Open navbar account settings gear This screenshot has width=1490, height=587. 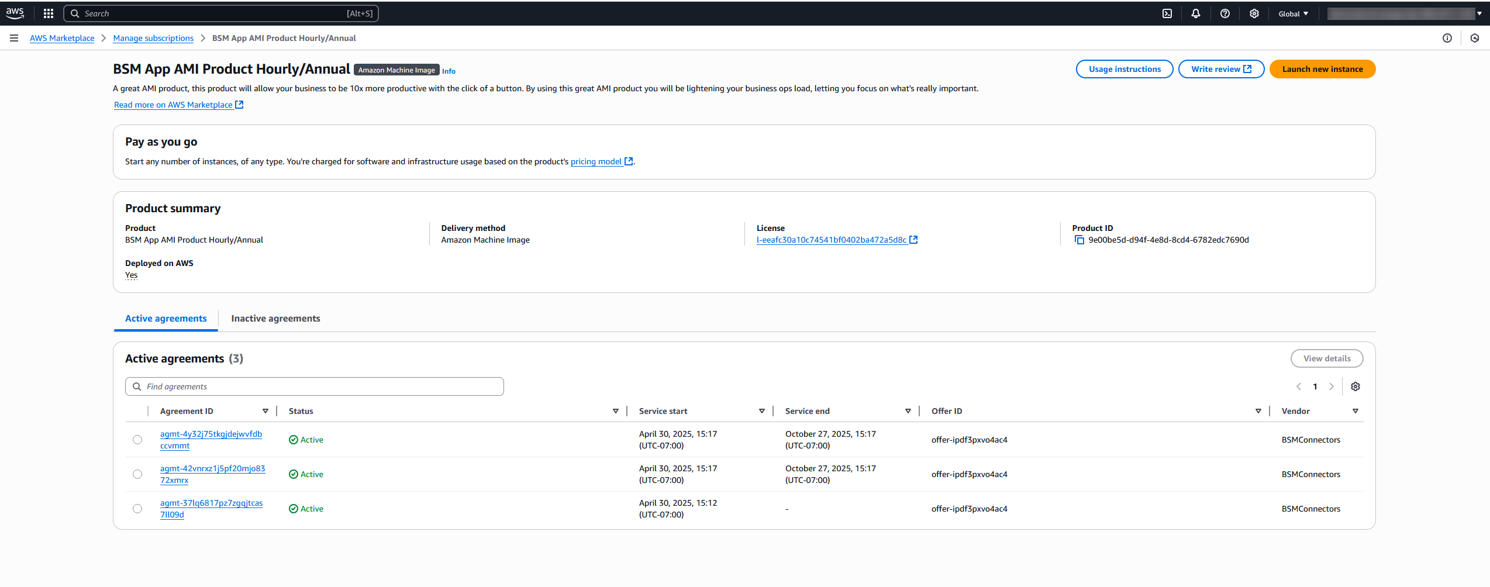1254,13
